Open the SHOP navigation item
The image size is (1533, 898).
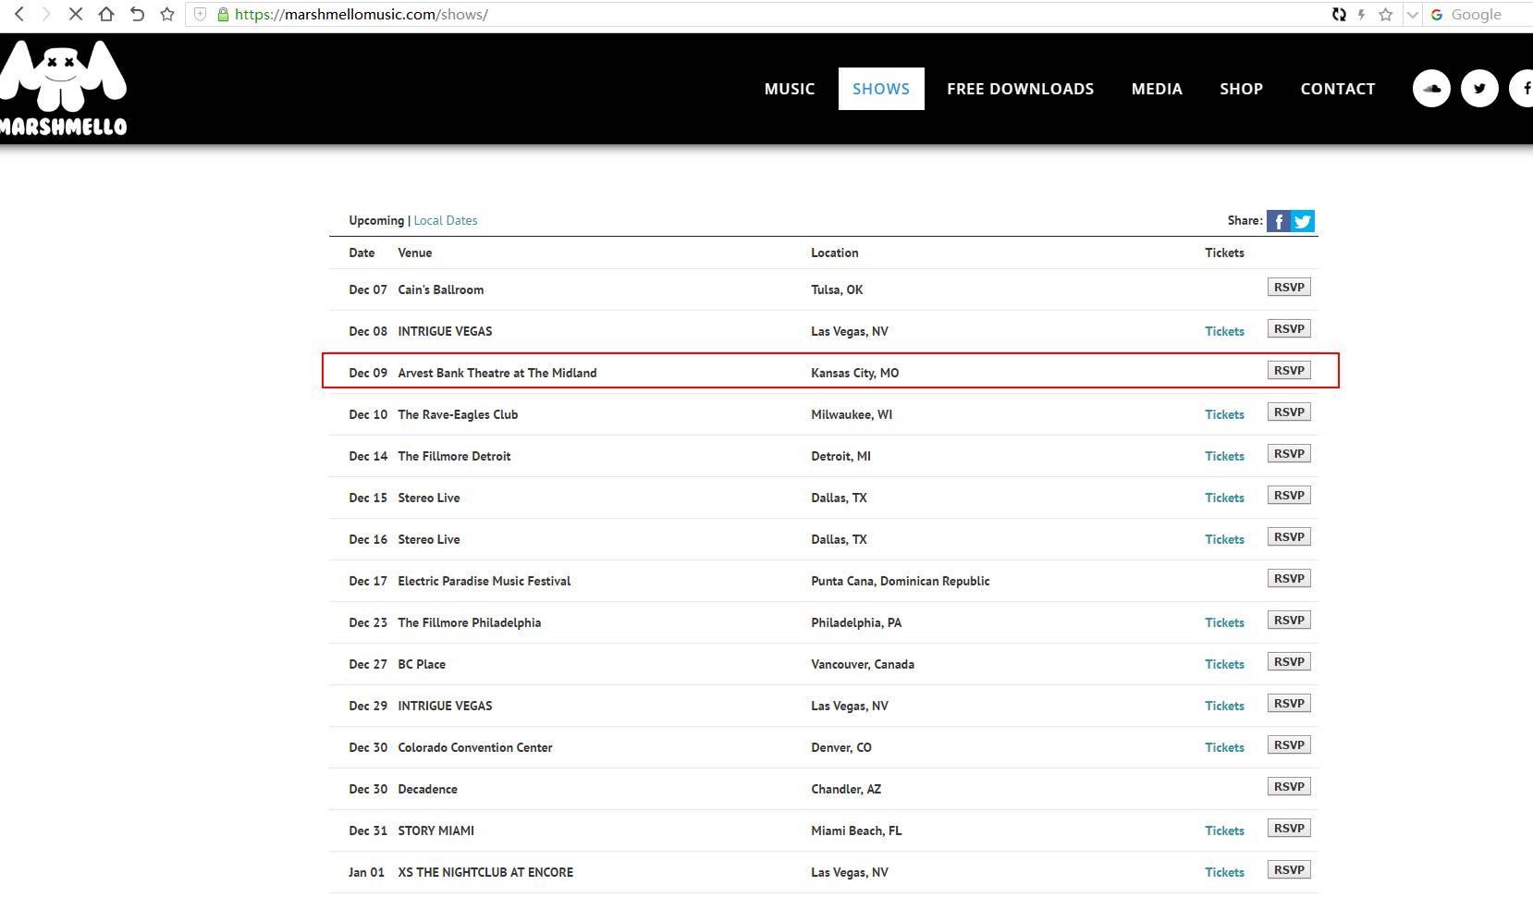(x=1241, y=89)
